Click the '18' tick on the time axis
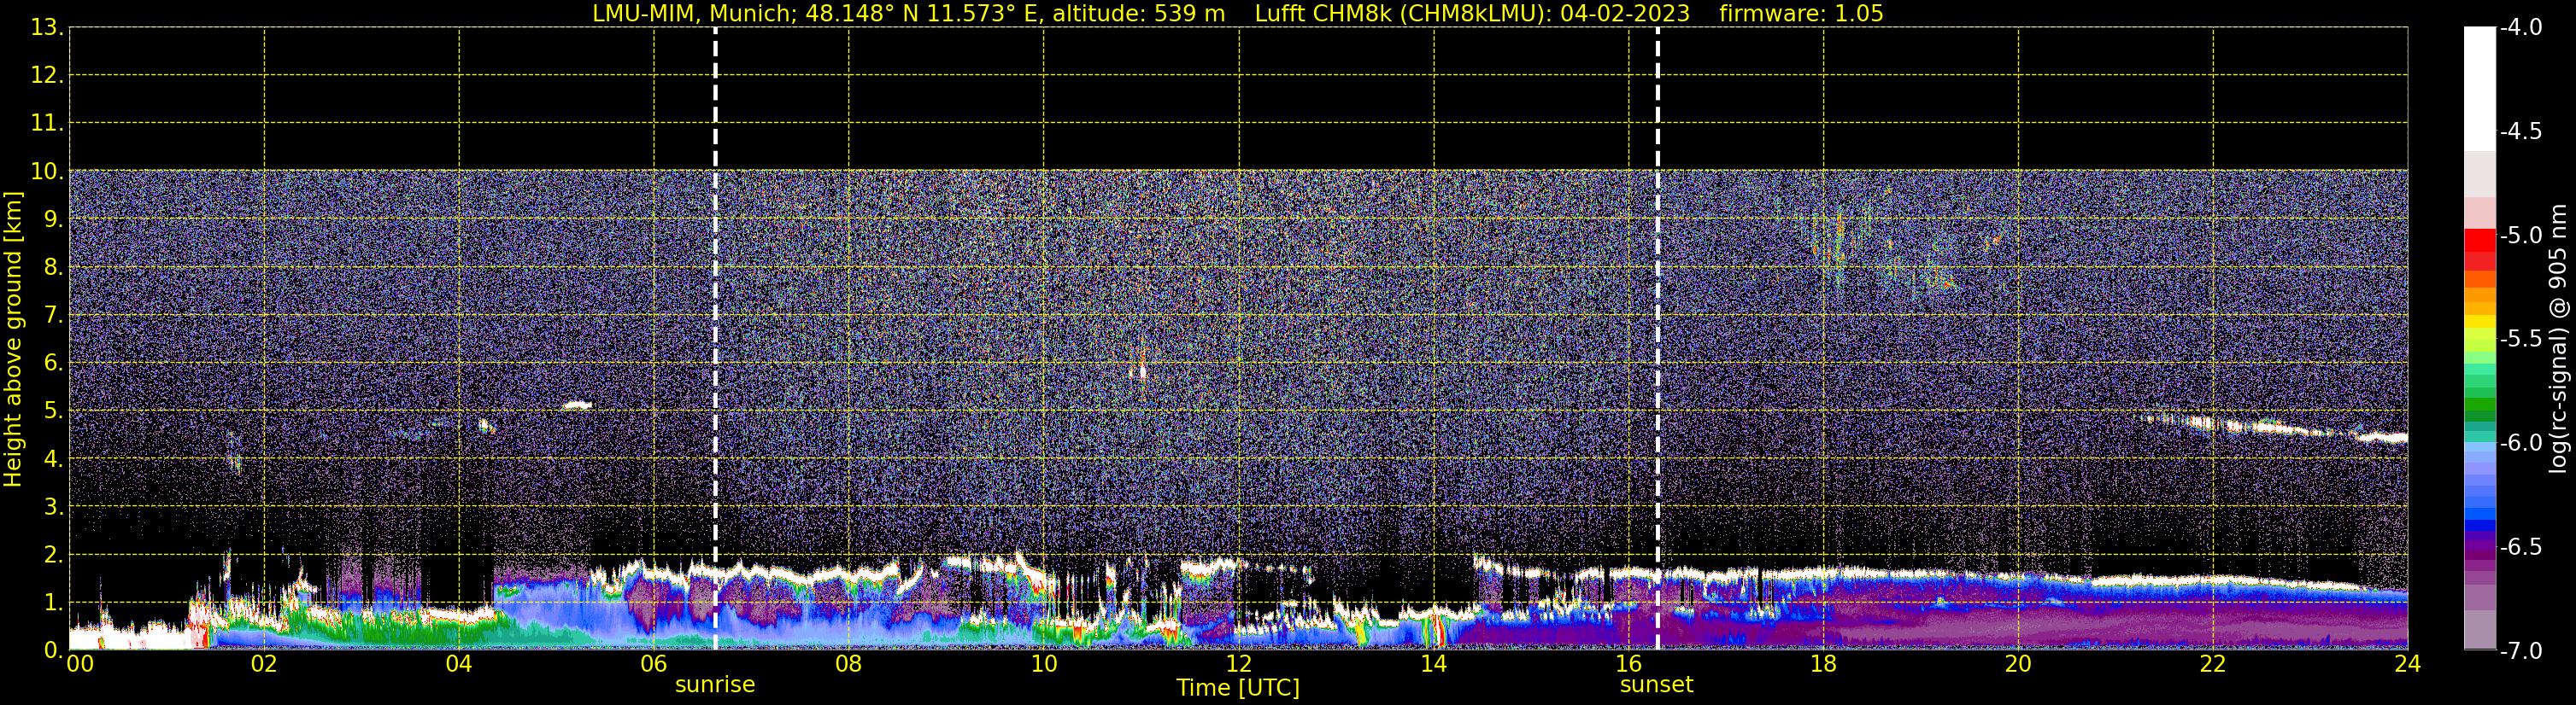The height and width of the screenshot is (705, 2576). pos(1824,664)
